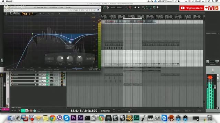This screenshot has width=220, height=123.
Task: Open the Mid/Side channel mode menu
Action: pos(57,70)
